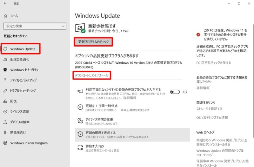
Task: Click the 配信の最適化 icon in the sidebar
Action: click(x=5, y=59)
